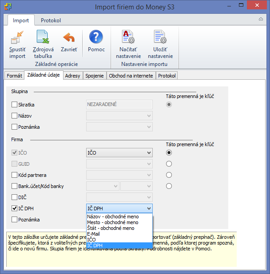
Task: Open the Adresy tab
Action: coord(73,76)
